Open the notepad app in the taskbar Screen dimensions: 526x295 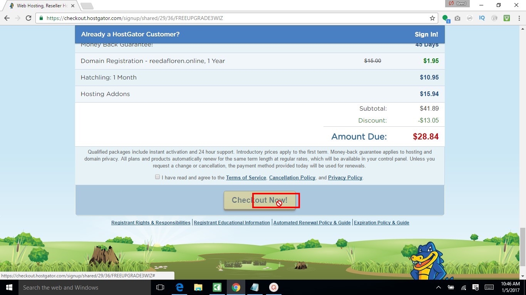255,287
